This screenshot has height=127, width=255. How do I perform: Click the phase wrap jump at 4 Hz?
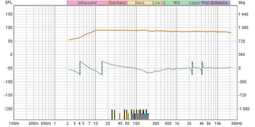click(80, 68)
